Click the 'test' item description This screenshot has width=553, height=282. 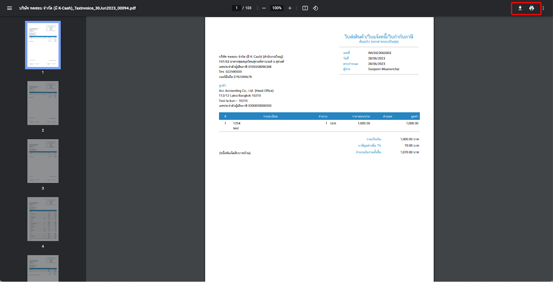236,128
